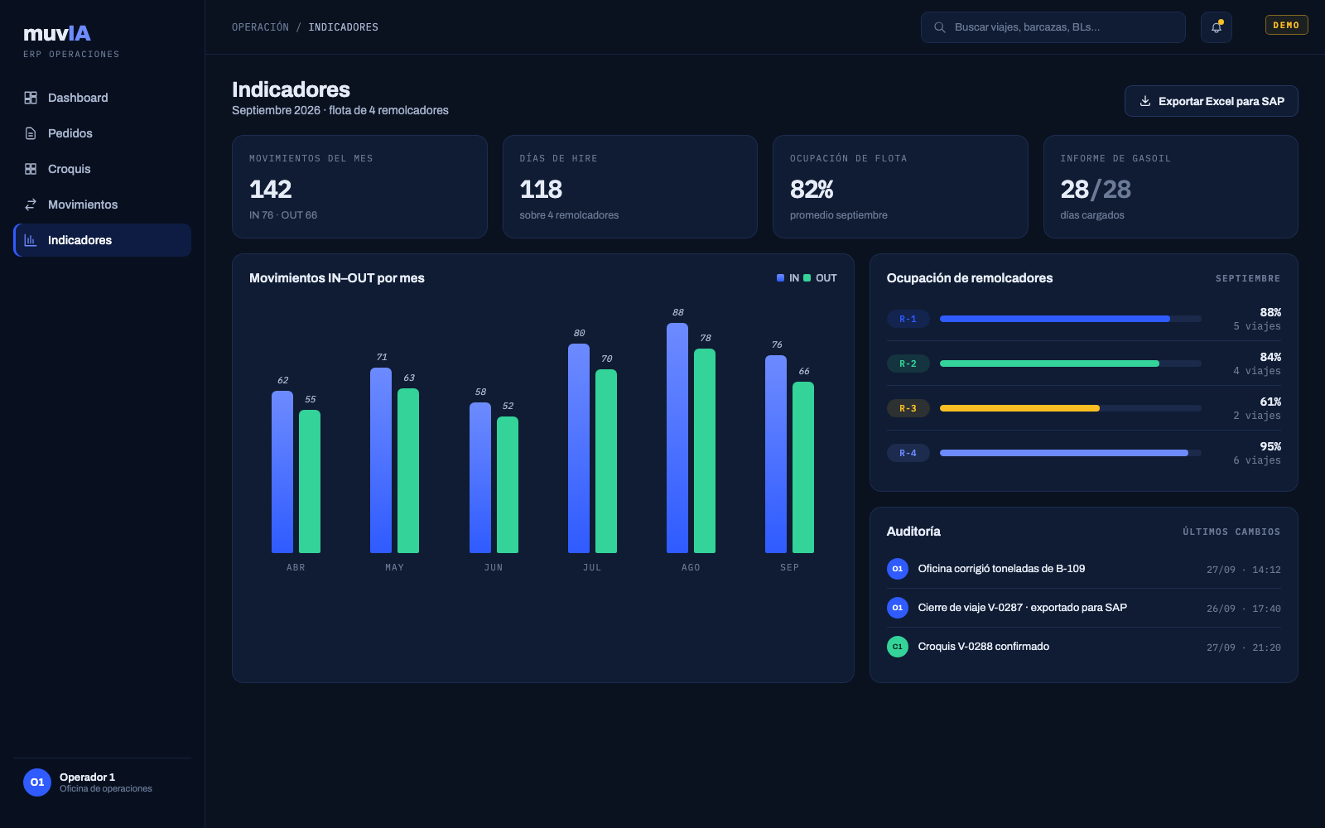
Task: Open Días de hire card
Action: 630,187
